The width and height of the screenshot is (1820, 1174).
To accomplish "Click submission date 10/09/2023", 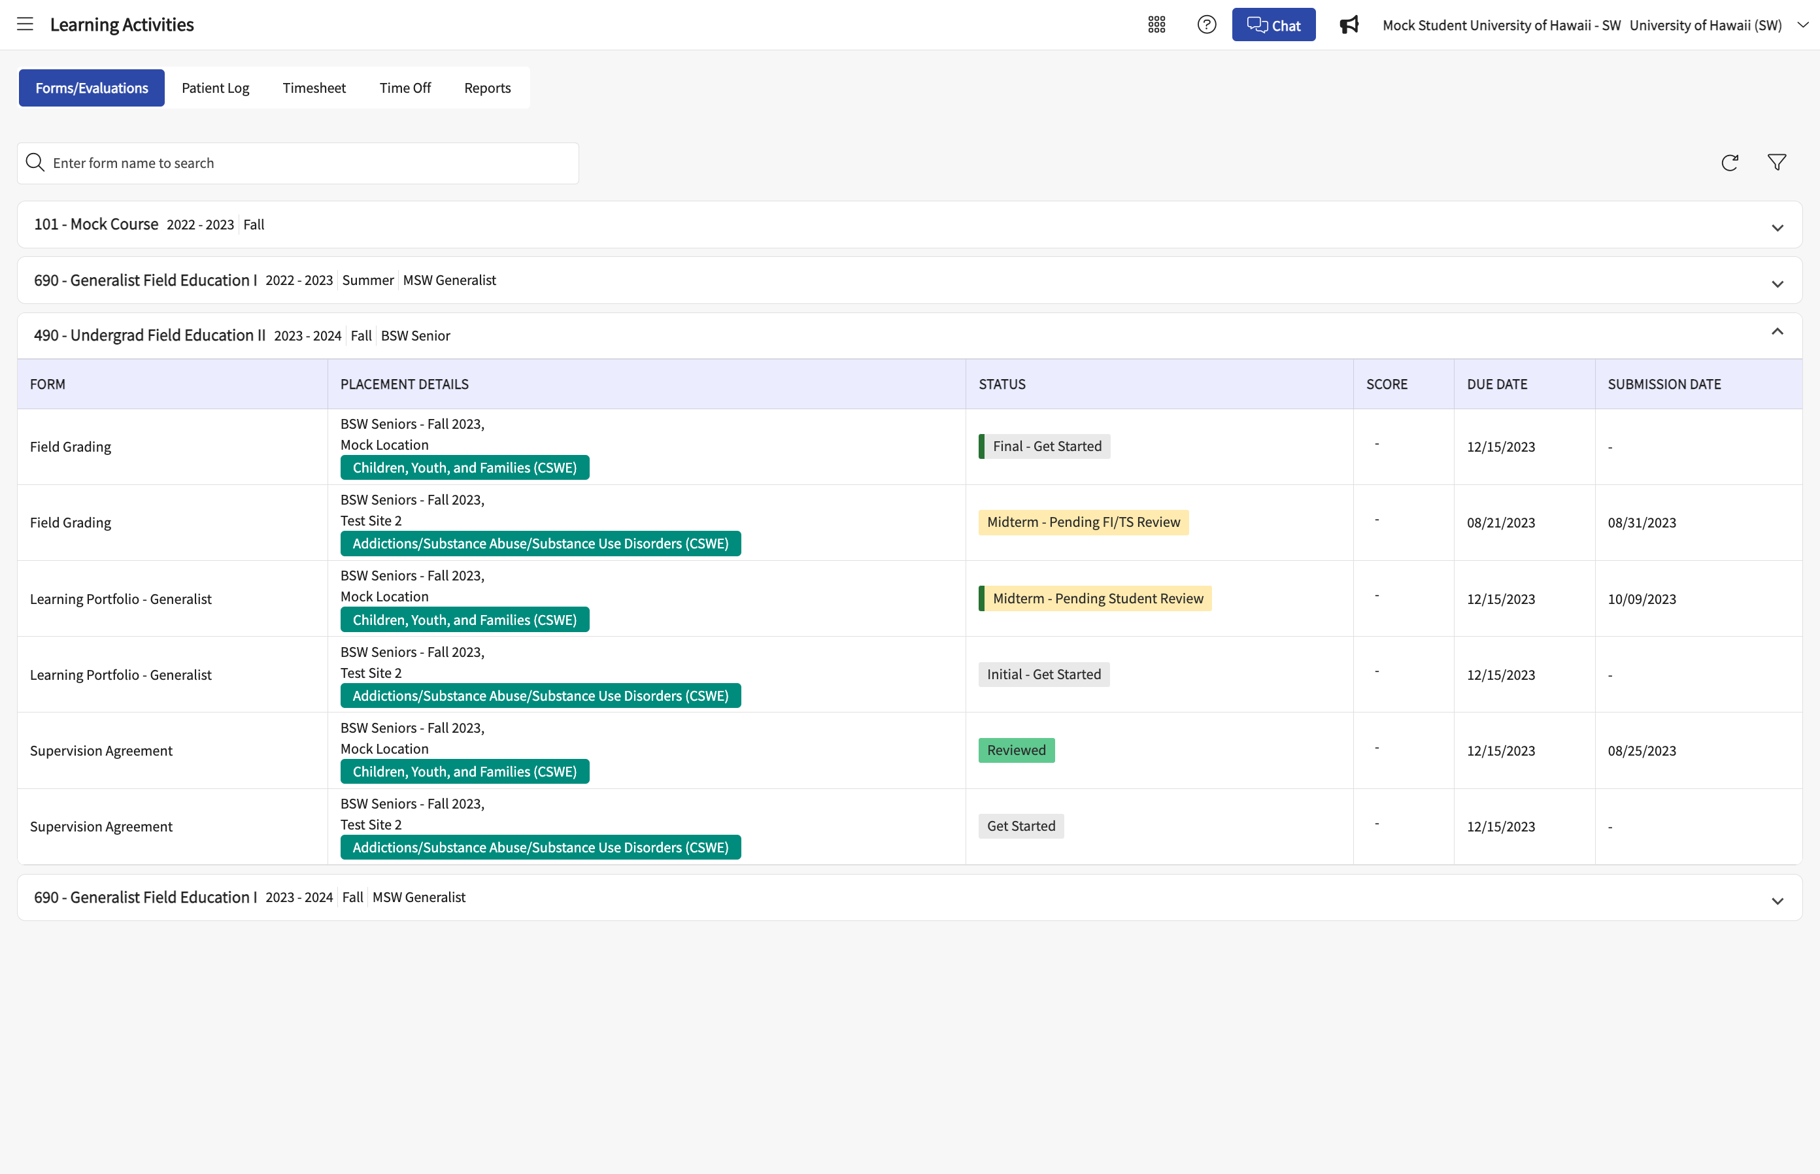I will (1642, 599).
